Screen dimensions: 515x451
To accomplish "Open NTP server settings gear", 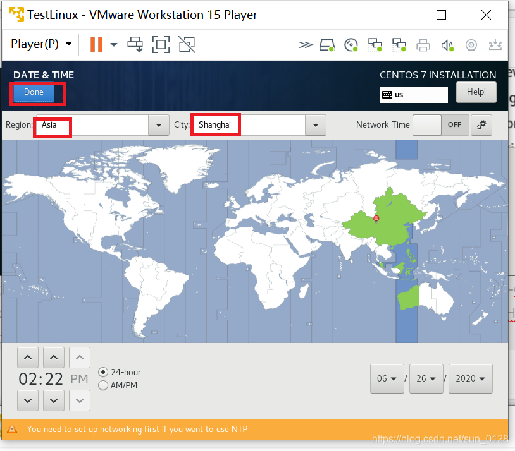I will click(x=481, y=125).
